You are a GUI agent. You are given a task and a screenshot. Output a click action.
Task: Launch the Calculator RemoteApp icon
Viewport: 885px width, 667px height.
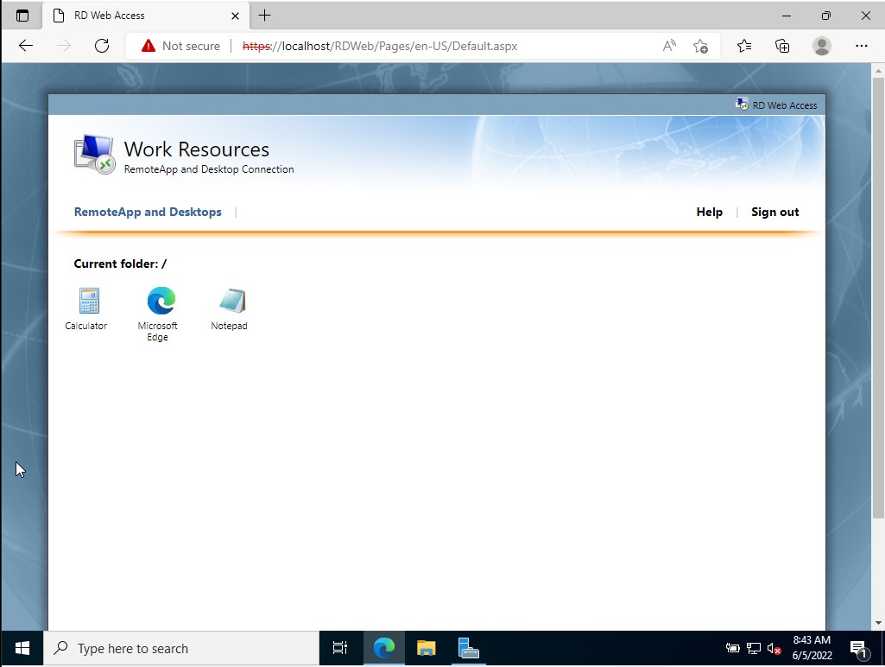point(89,301)
